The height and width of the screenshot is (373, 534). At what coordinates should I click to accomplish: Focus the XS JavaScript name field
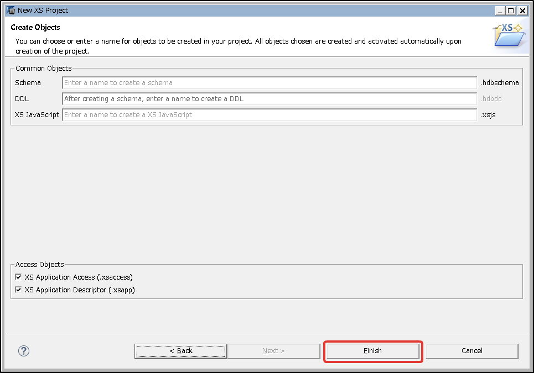click(269, 114)
